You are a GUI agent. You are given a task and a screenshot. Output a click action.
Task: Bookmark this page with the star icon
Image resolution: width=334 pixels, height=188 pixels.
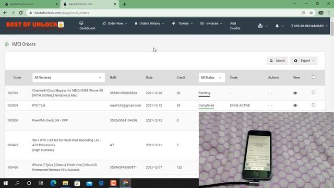[311, 13]
